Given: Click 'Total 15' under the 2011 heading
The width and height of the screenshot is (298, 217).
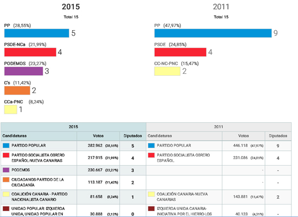Looking at the screenshot, I should (x=221, y=17).
